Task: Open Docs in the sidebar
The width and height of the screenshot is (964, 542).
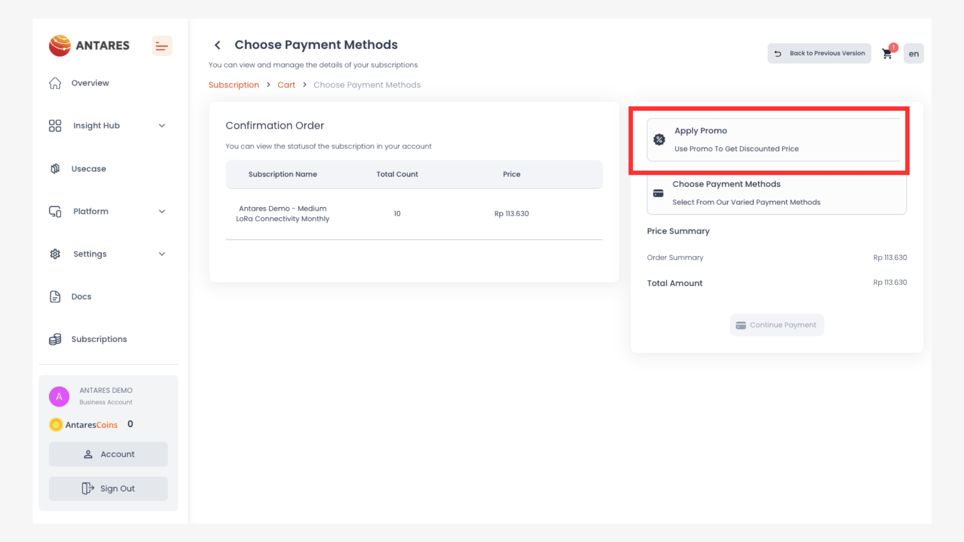Action: 81,297
